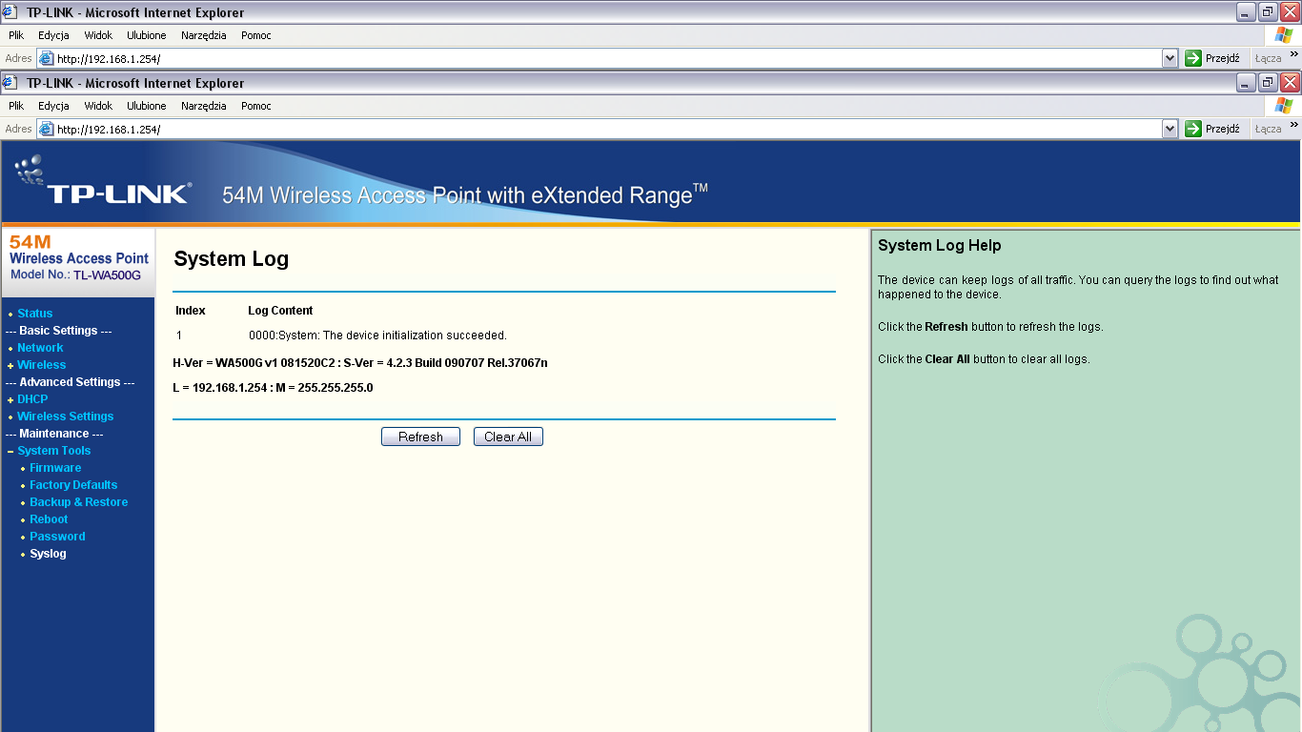The height and width of the screenshot is (732, 1302).
Task: Open the Status page link
Action: point(35,314)
